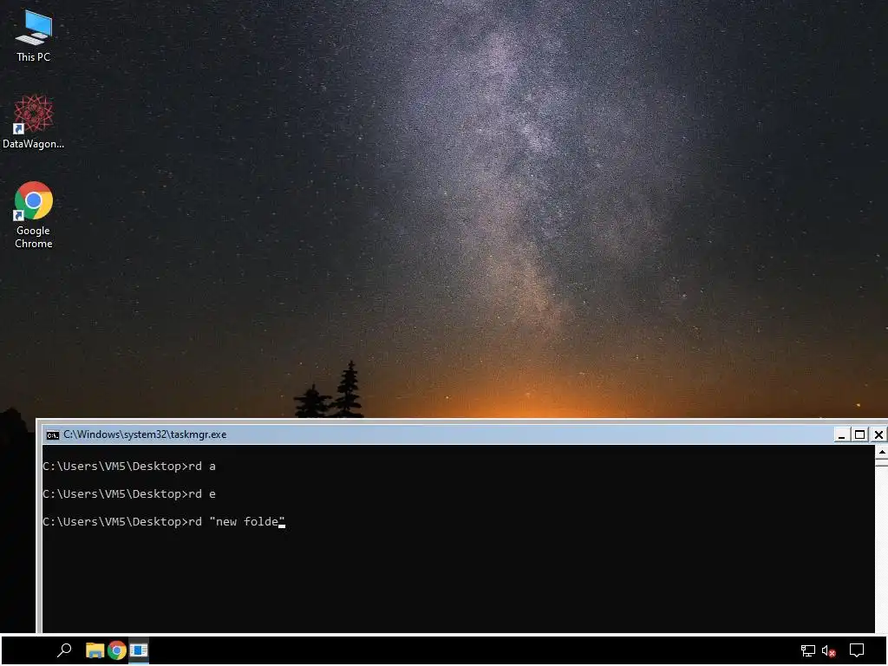
Task: Switch to the active taskbar window icon
Action: [139, 650]
